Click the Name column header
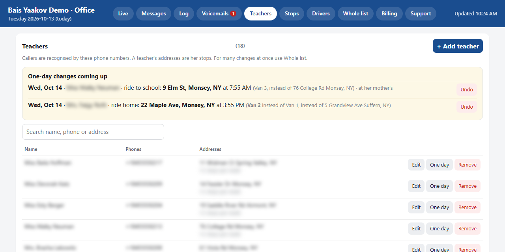 coord(31,149)
